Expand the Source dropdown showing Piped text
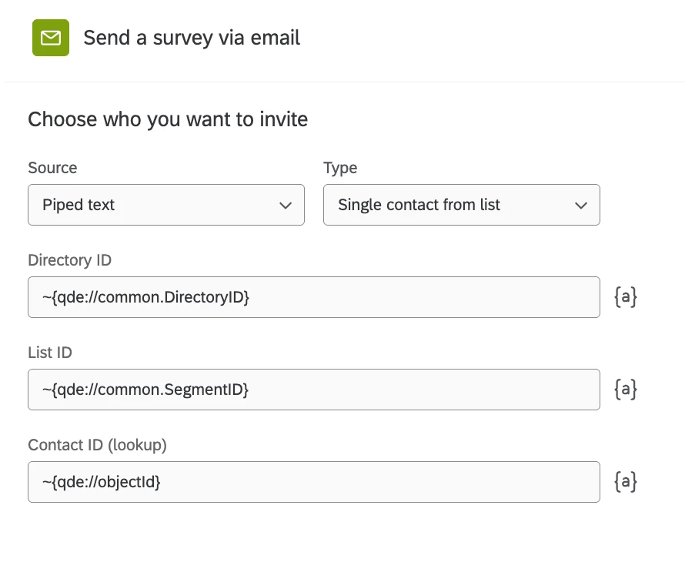685x562 pixels. pyautogui.click(x=165, y=205)
